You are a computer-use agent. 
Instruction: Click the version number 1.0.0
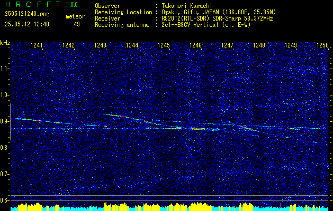pyautogui.click(x=72, y=4)
